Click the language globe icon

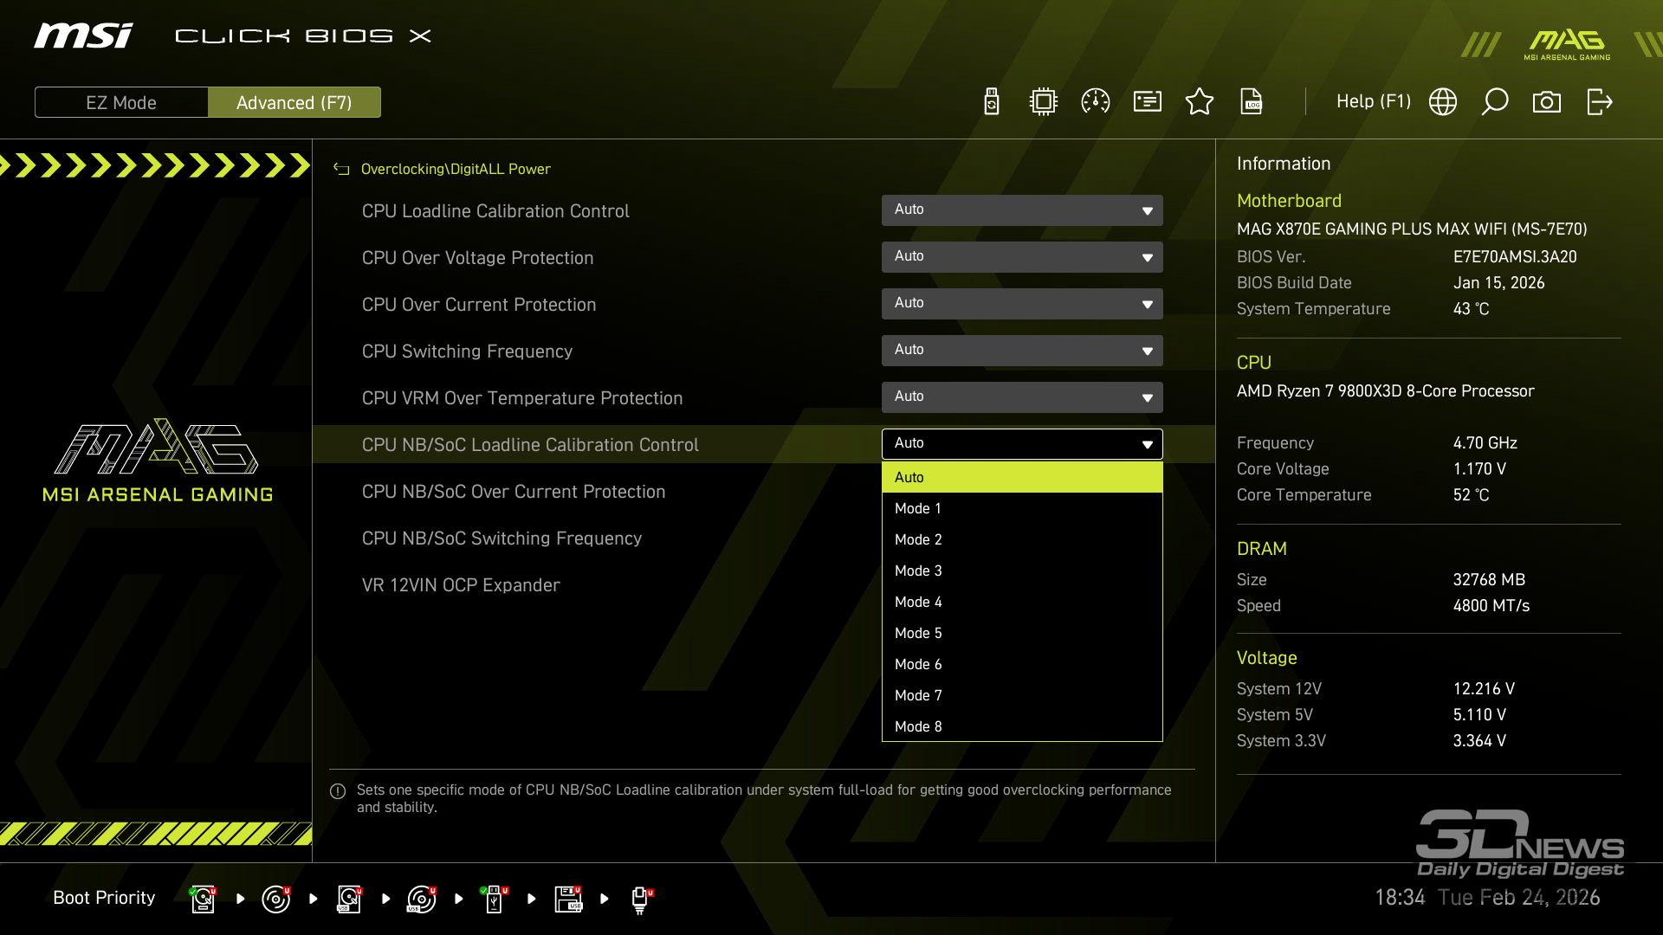(x=1443, y=102)
